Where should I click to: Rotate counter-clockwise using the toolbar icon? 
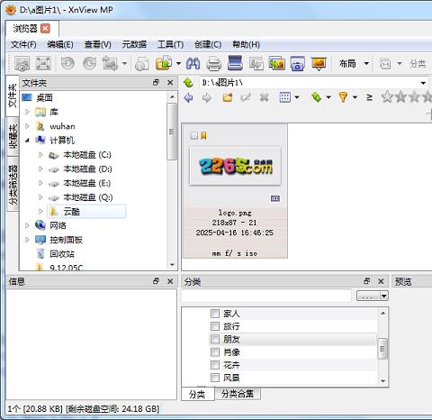(67, 63)
